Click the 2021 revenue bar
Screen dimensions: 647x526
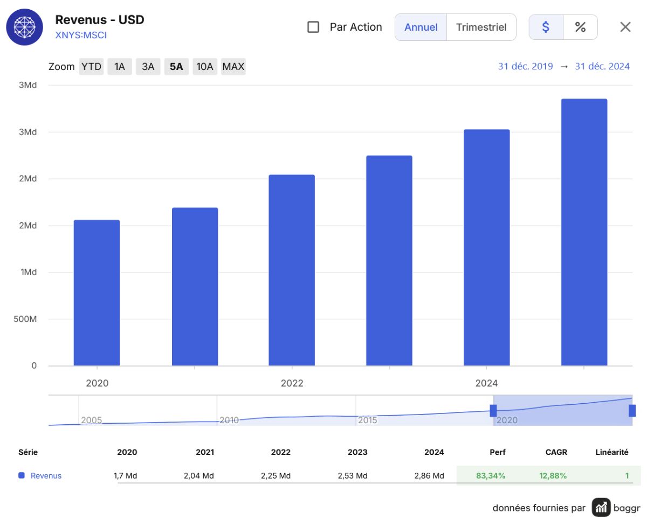click(195, 287)
